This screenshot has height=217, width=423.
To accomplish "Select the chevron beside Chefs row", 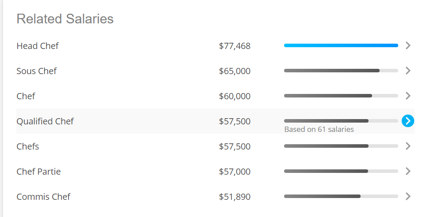I will tap(408, 146).
